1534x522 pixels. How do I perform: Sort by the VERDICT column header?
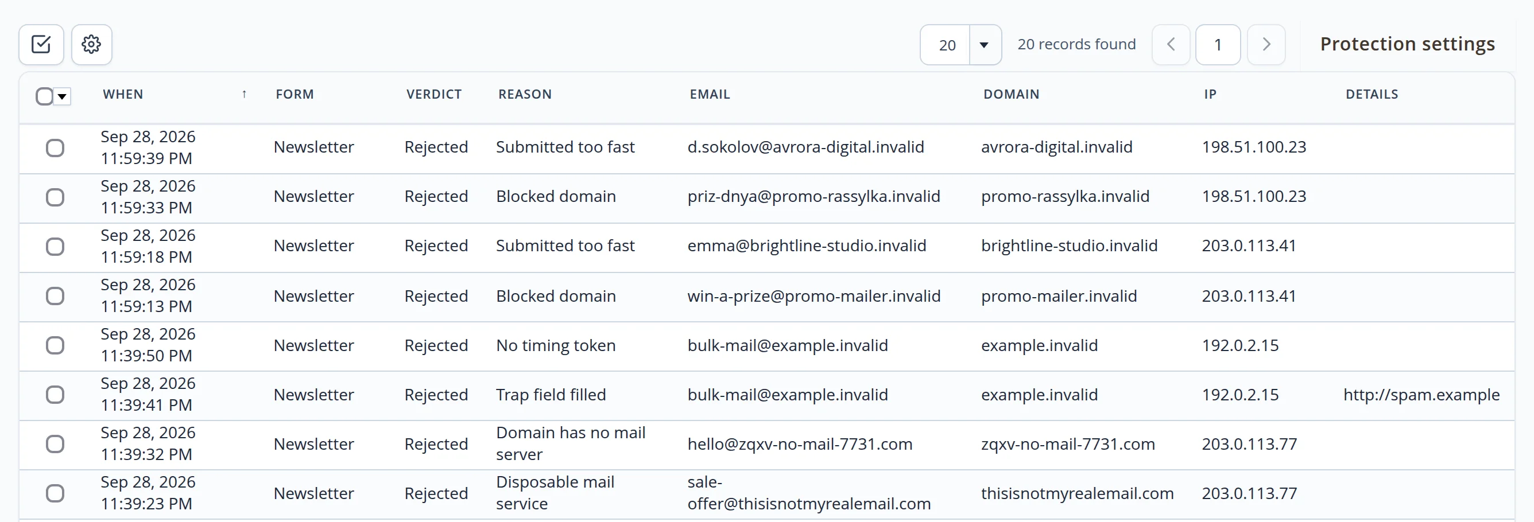point(434,94)
